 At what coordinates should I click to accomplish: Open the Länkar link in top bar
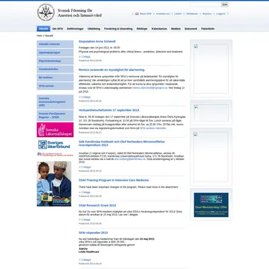click(178, 14)
